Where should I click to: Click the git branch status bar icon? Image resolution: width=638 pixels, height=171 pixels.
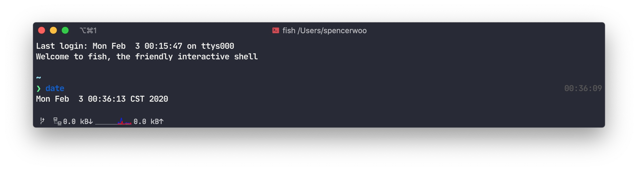click(x=42, y=121)
